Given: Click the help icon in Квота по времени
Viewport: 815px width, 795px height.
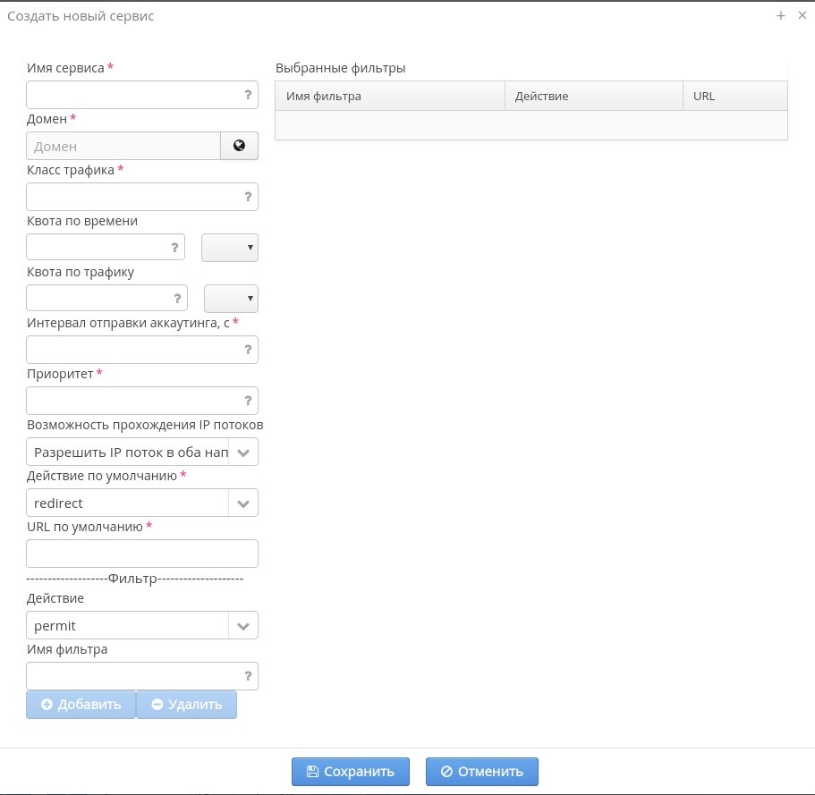Looking at the screenshot, I should point(174,248).
